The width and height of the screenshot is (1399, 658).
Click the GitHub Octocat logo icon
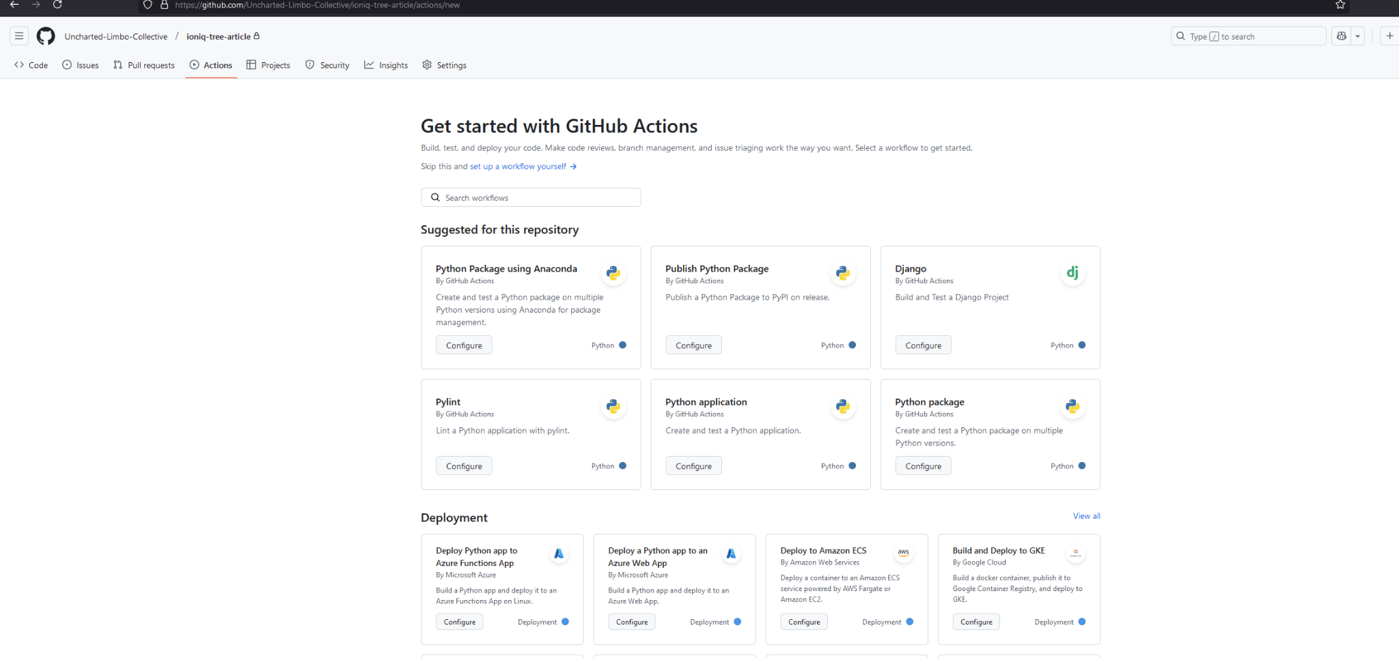point(46,36)
